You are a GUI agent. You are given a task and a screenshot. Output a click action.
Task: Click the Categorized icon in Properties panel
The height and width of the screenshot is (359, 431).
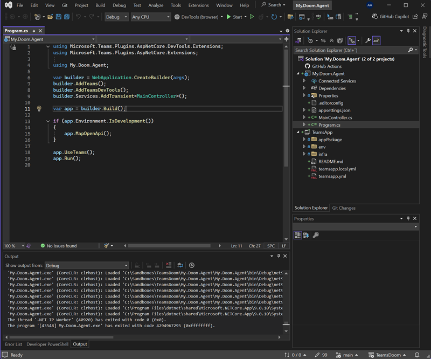(x=297, y=235)
